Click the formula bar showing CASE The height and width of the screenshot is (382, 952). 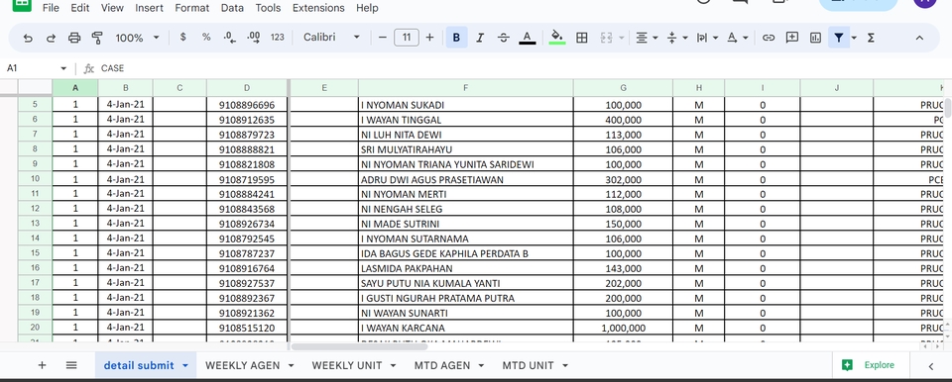pos(523,68)
